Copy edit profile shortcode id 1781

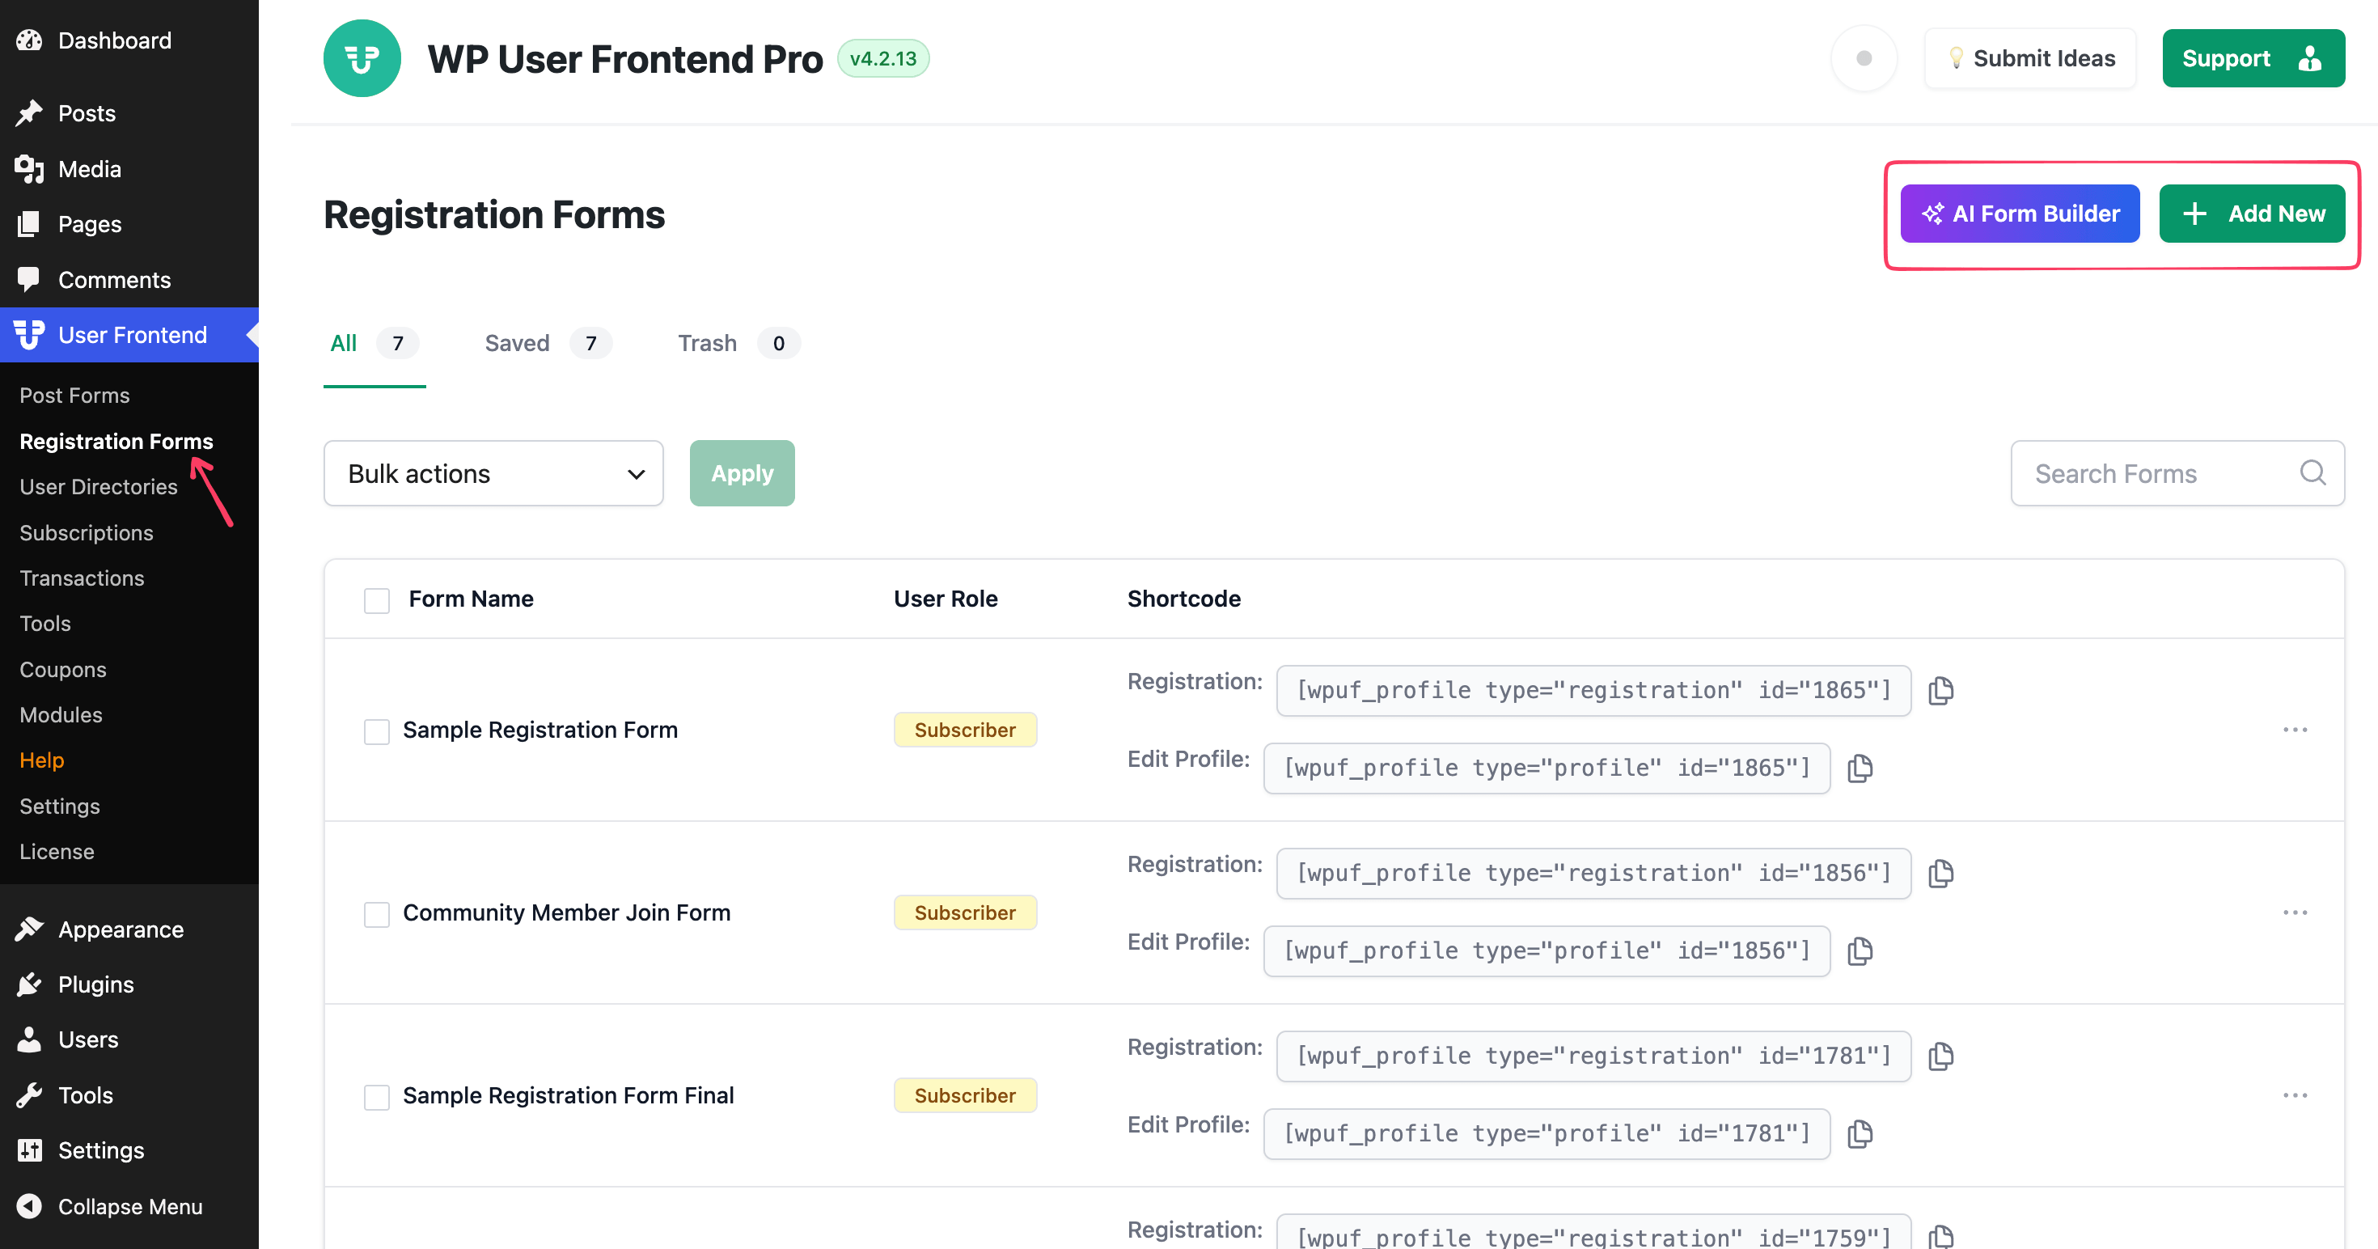pos(1860,1133)
